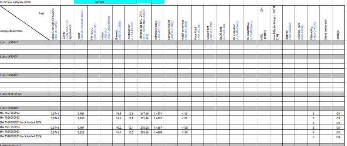
Task: Click refractive index value '1,4666'
Action: [x=158, y=132]
